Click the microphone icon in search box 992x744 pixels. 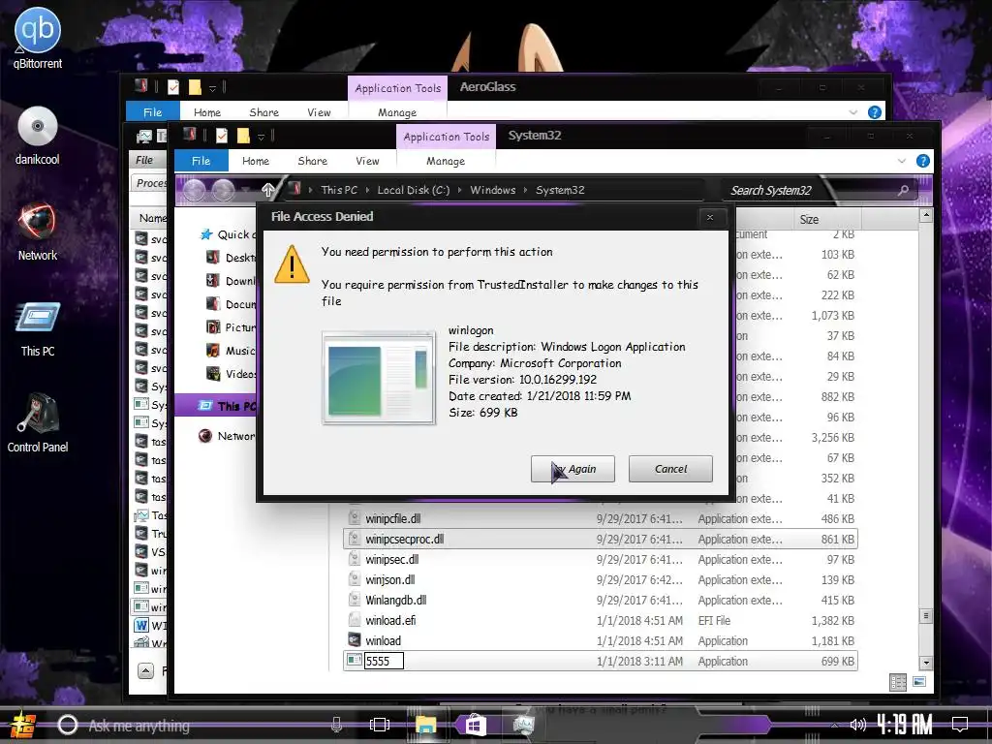[336, 725]
